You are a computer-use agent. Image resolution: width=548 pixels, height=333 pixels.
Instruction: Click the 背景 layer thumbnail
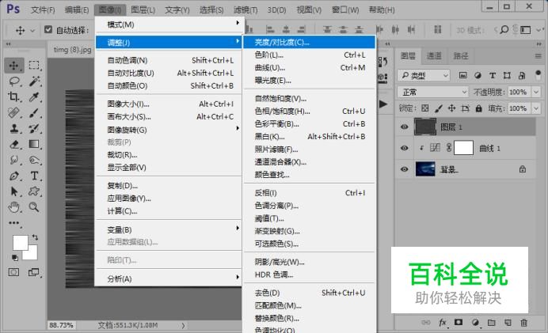[x=425, y=169]
